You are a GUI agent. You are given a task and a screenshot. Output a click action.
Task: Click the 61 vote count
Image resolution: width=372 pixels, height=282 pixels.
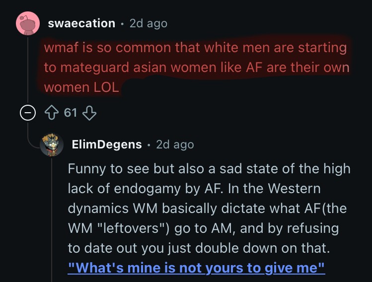(70, 113)
